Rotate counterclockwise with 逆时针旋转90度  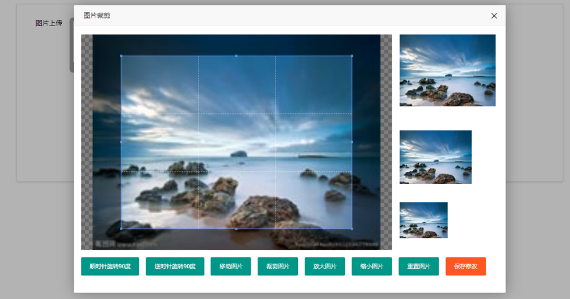[x=175, y=266]
